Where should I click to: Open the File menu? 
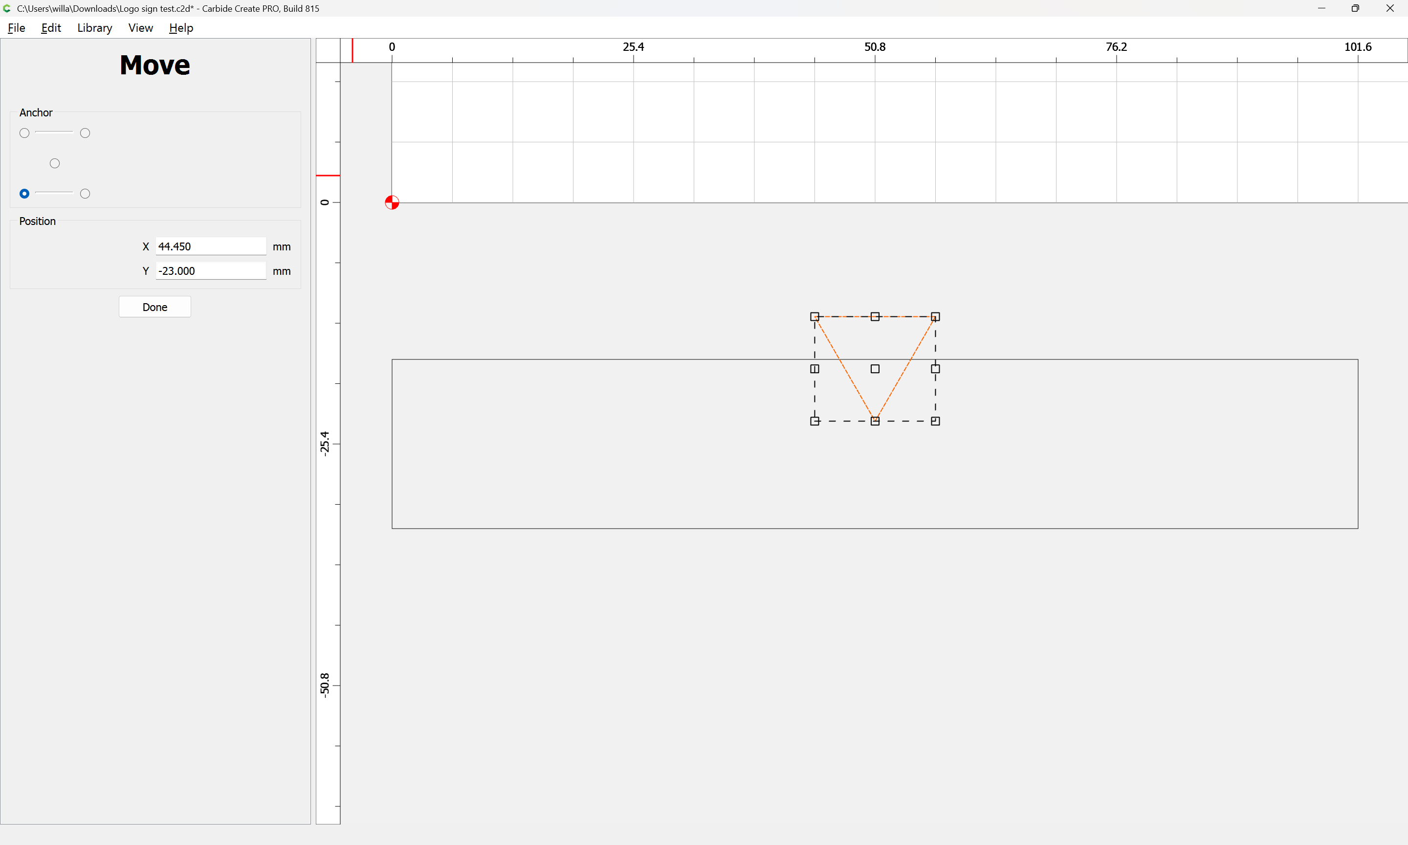(17, 28)
